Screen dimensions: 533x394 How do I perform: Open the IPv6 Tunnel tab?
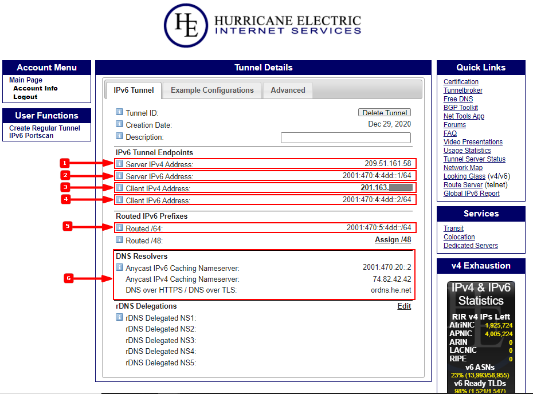[134, 90]
